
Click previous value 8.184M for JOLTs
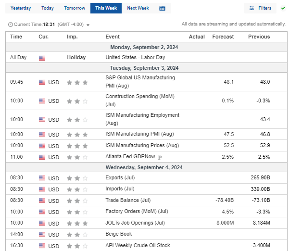(x=262, y=223)
